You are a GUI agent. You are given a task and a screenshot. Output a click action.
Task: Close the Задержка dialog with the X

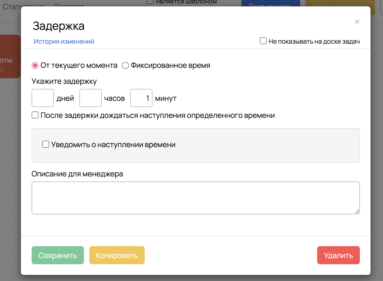pos(357,22)
